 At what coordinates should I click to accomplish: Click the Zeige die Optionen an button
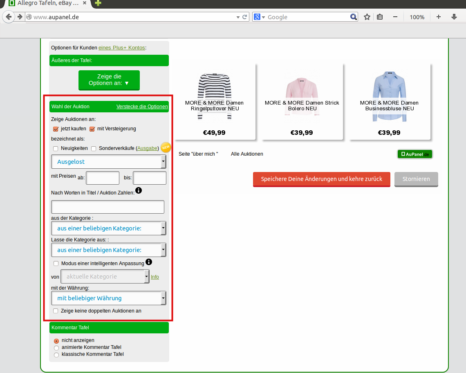[x=109, y=80]
